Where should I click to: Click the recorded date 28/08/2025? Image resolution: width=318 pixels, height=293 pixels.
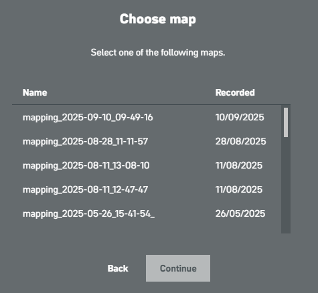tap(240, 141)
